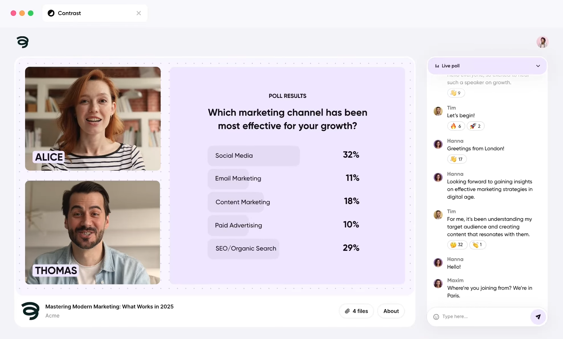563x339 pixels.
Task: Open the About button
Action: [391, 311]
